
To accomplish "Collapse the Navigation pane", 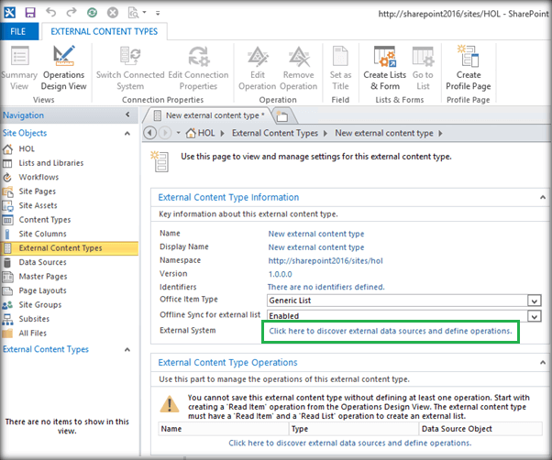I will (127, 115).
